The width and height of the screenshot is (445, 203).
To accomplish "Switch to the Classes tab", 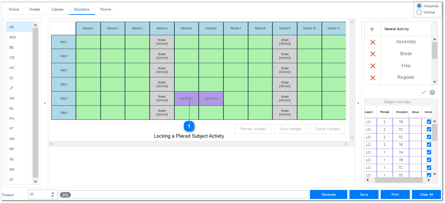I will (57, 9).
